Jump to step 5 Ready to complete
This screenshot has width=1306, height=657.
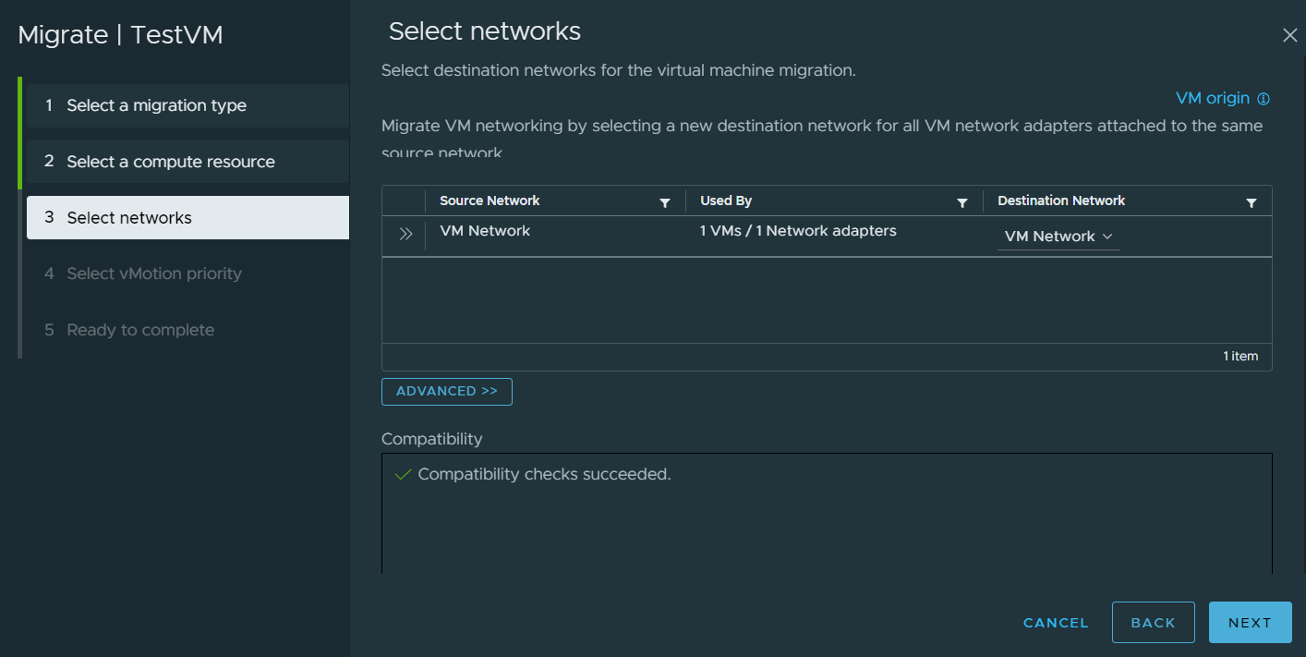[x=140, y=330]
